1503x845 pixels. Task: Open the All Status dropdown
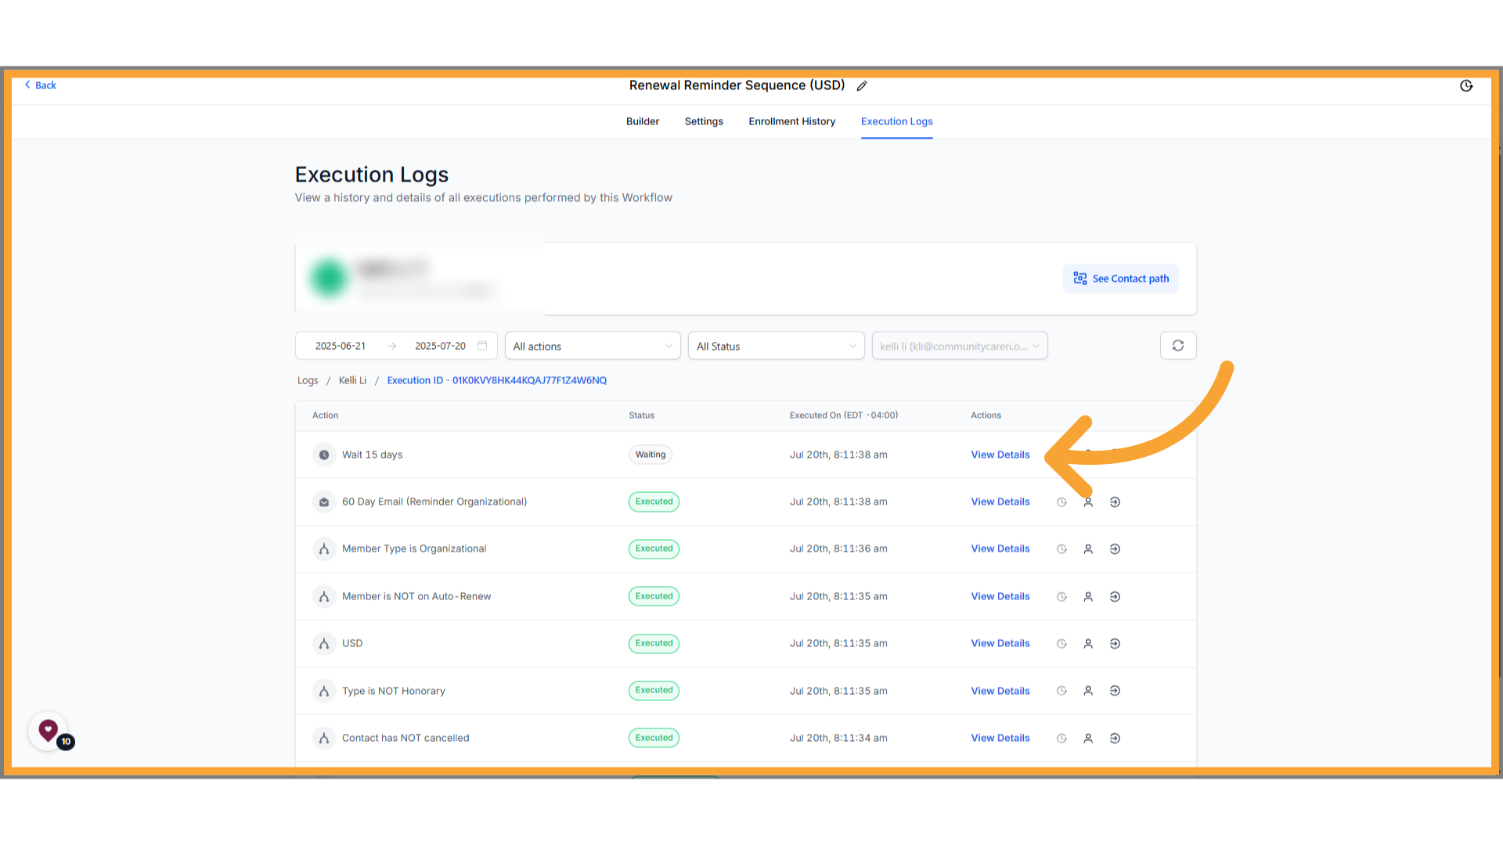pos(775,345)
